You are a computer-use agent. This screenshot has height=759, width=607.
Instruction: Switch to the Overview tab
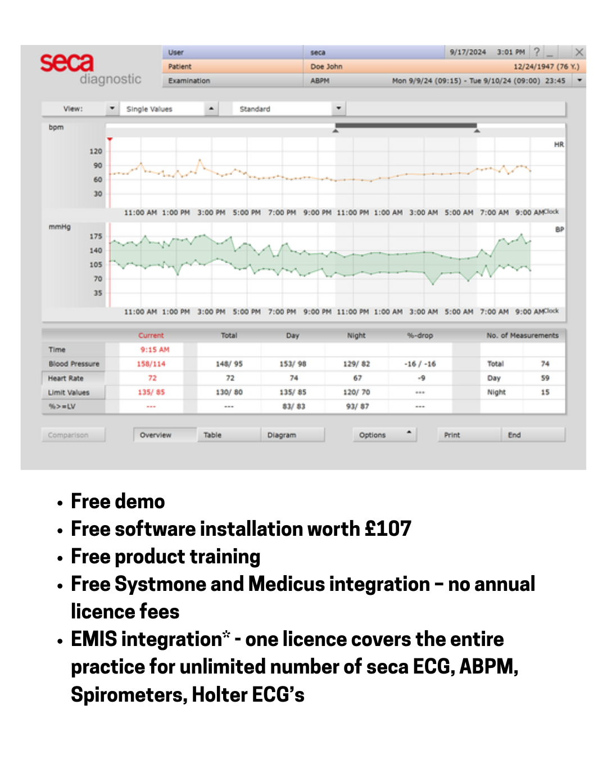pos(165,435)
